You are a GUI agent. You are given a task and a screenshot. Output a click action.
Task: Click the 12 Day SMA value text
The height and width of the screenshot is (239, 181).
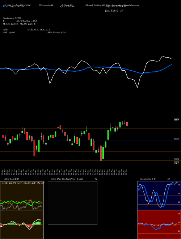(14, 7)
